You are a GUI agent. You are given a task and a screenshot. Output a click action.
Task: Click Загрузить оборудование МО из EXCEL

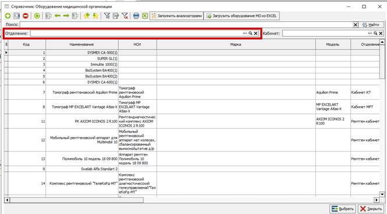pyautogui.click(x=242, y=16)
